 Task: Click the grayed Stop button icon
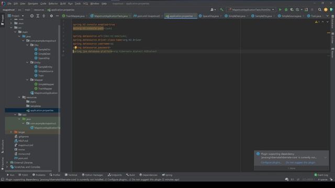[312, 9]
